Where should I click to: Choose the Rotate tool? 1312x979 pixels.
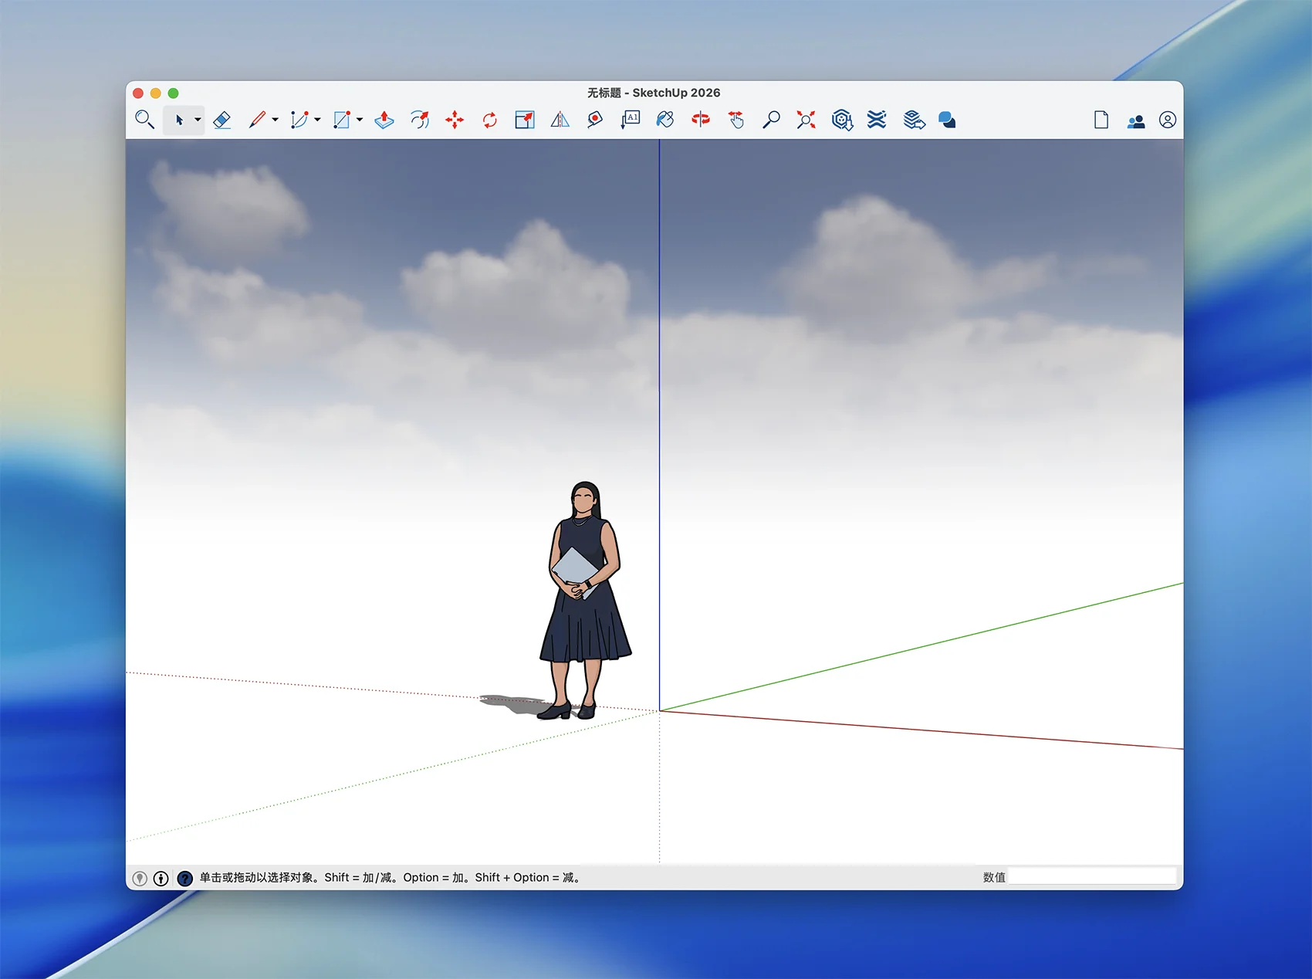pyautogui.click(x=489, y=120)
